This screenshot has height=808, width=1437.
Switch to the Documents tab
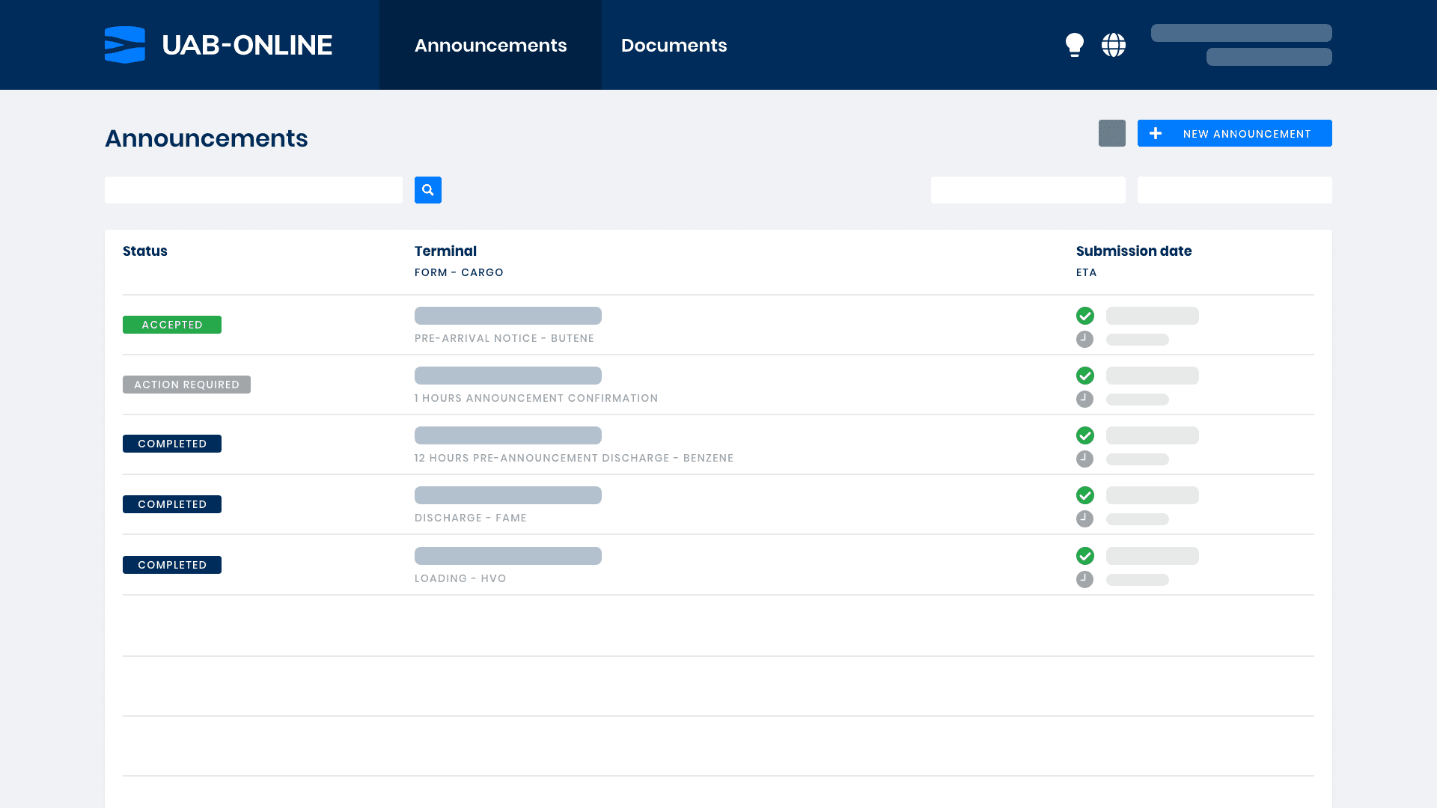click(x=674, y=45)
